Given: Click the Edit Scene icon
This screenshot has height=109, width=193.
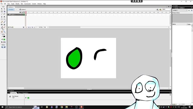Looking at the screenshot, I should click(157, 9).
